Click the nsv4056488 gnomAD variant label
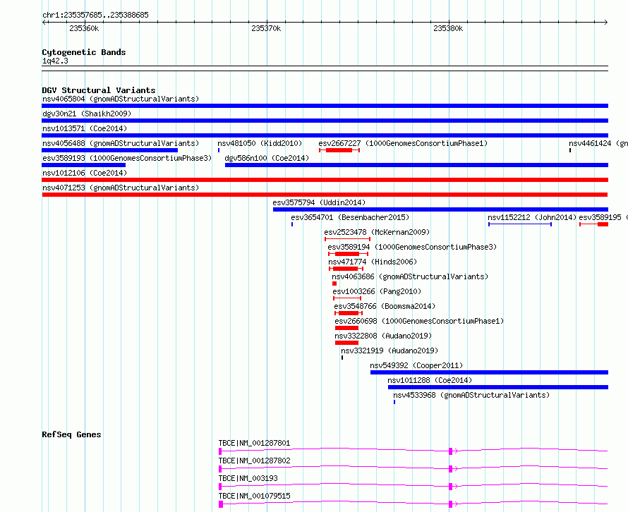The height and width of the screenshot is (512, 628). click(x=121, y=143)
